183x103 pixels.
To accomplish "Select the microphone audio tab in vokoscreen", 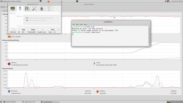I will (x=20, y=8).
